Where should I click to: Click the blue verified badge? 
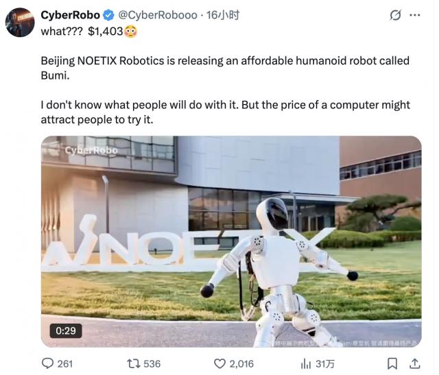point(108,15)
